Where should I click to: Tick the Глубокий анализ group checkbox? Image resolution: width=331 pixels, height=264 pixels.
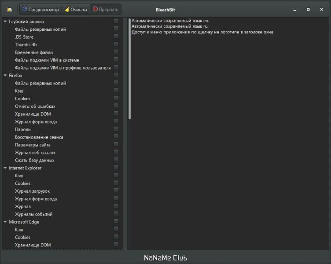[116, 21]
